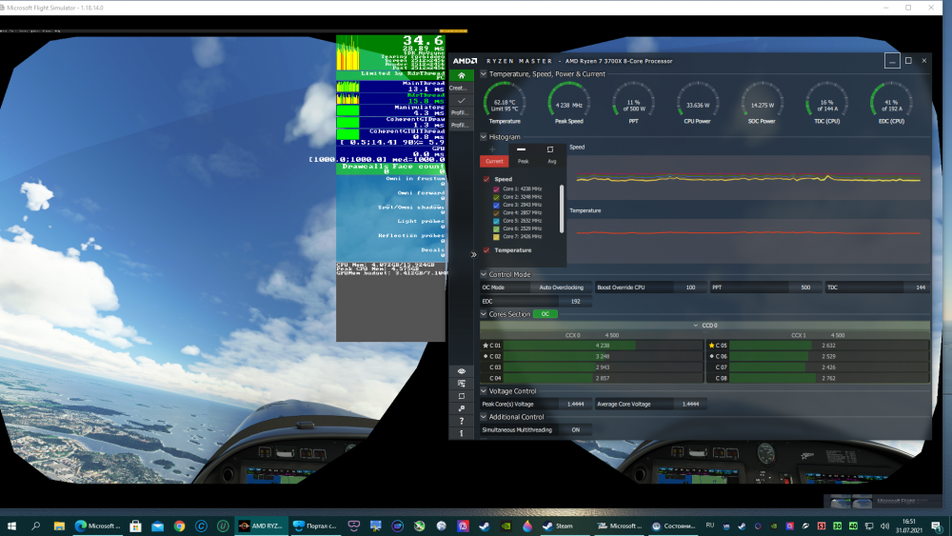Image resolution: width=952 pixels, height=536 pixels.
Task: Click the gold star marker on core C 05
Action: (x=711, y=346)
